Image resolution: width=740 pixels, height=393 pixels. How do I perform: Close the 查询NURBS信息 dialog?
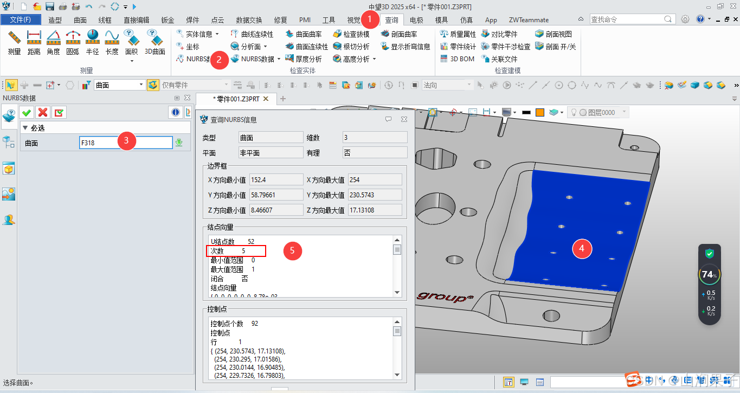(x=404, y=119)
